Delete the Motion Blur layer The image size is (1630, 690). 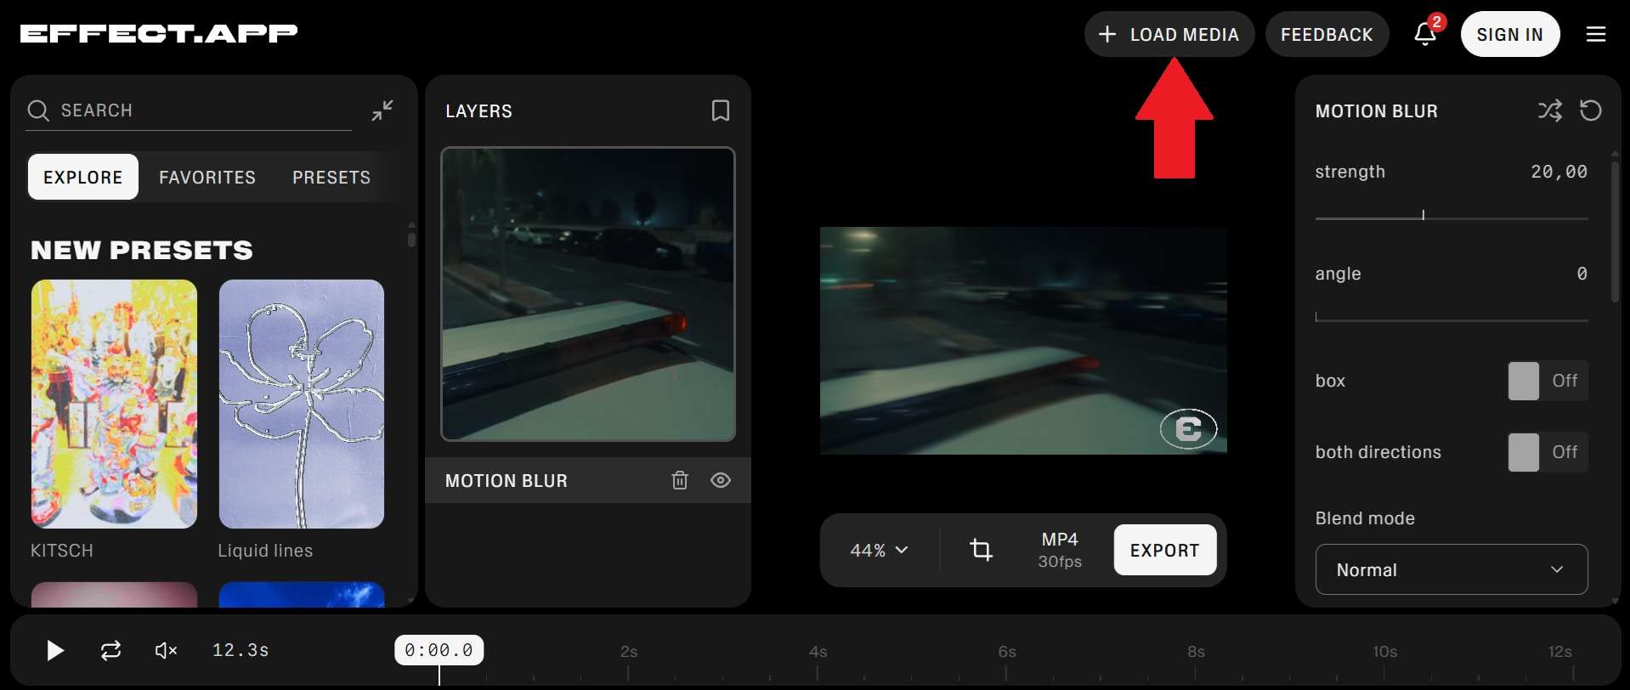coord(680,480)
